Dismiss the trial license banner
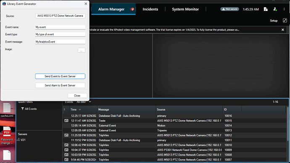290x163 pixels. click(282, 29)
